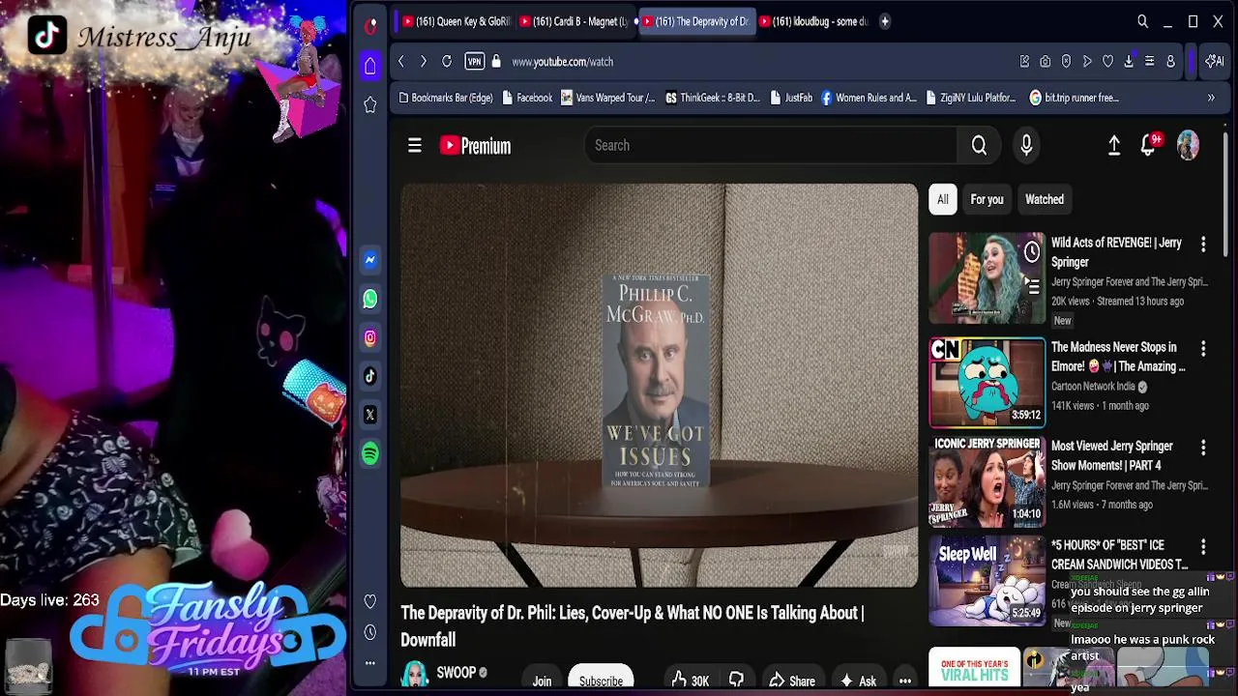Toggle the VPN badge in address bar

474,62
